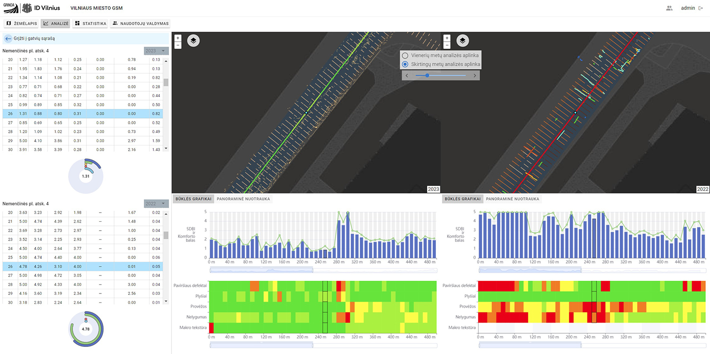The height and width of the screenshot is (354, 710).
Task: Zoom in on the 2023 map
Action: point(177,38)
